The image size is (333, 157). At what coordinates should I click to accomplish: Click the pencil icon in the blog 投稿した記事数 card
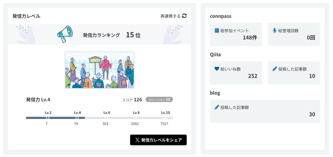click(x=217, y=107)
